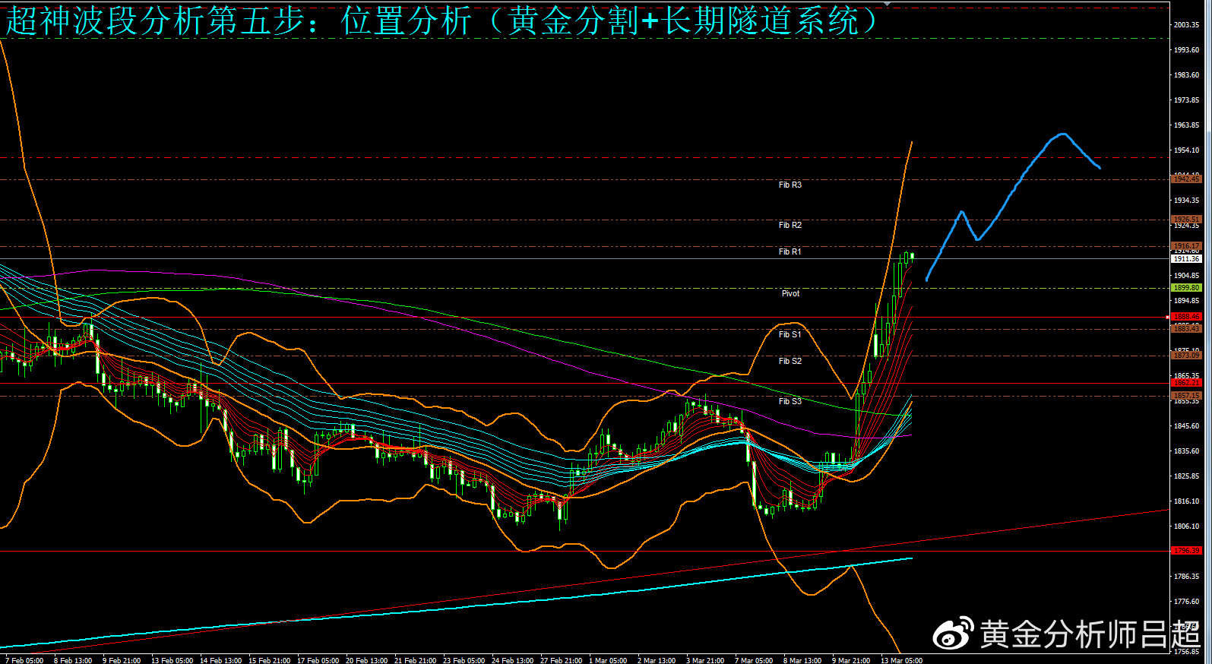Select the 1894.85 price axis value
1212x664 pixels.
click(x=1186, y=301)
